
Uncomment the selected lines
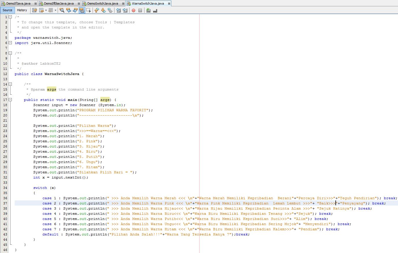click(x=155, y=10)
